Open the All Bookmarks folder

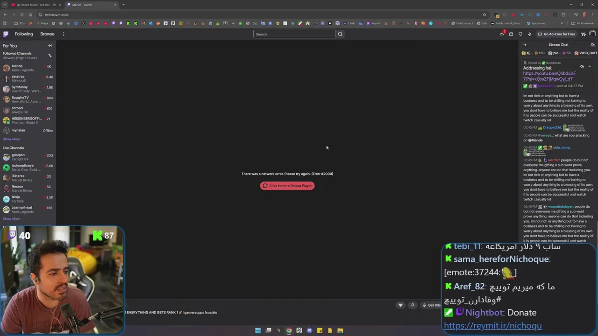click(x=583, y=23)
